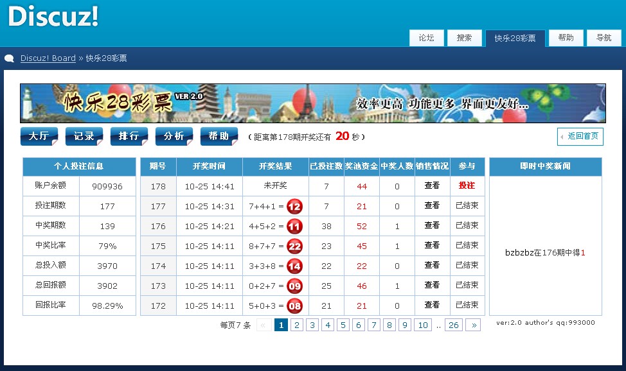Screen dimensions: 626x371
Task: Open the 排行 ranking button
Action: [129, 137]
